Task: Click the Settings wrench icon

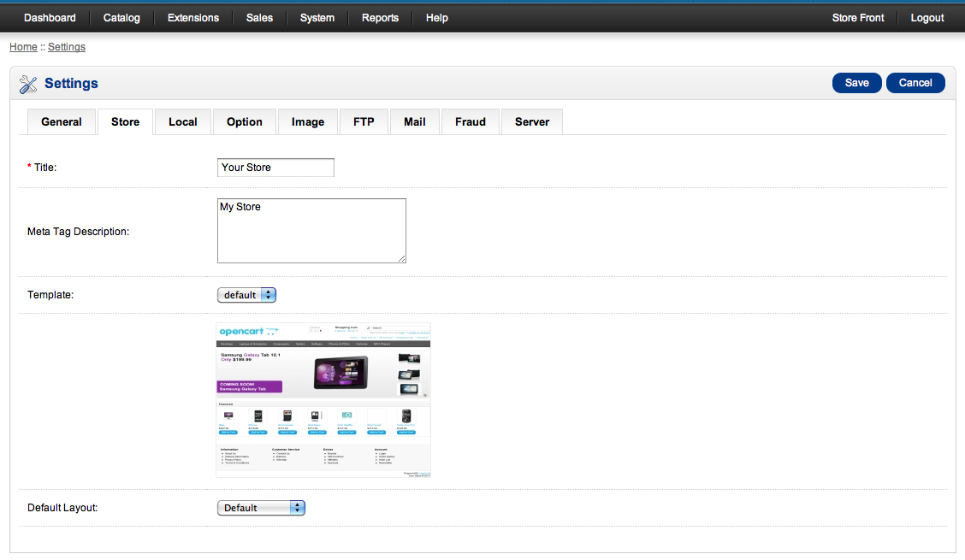Action: 28,83
